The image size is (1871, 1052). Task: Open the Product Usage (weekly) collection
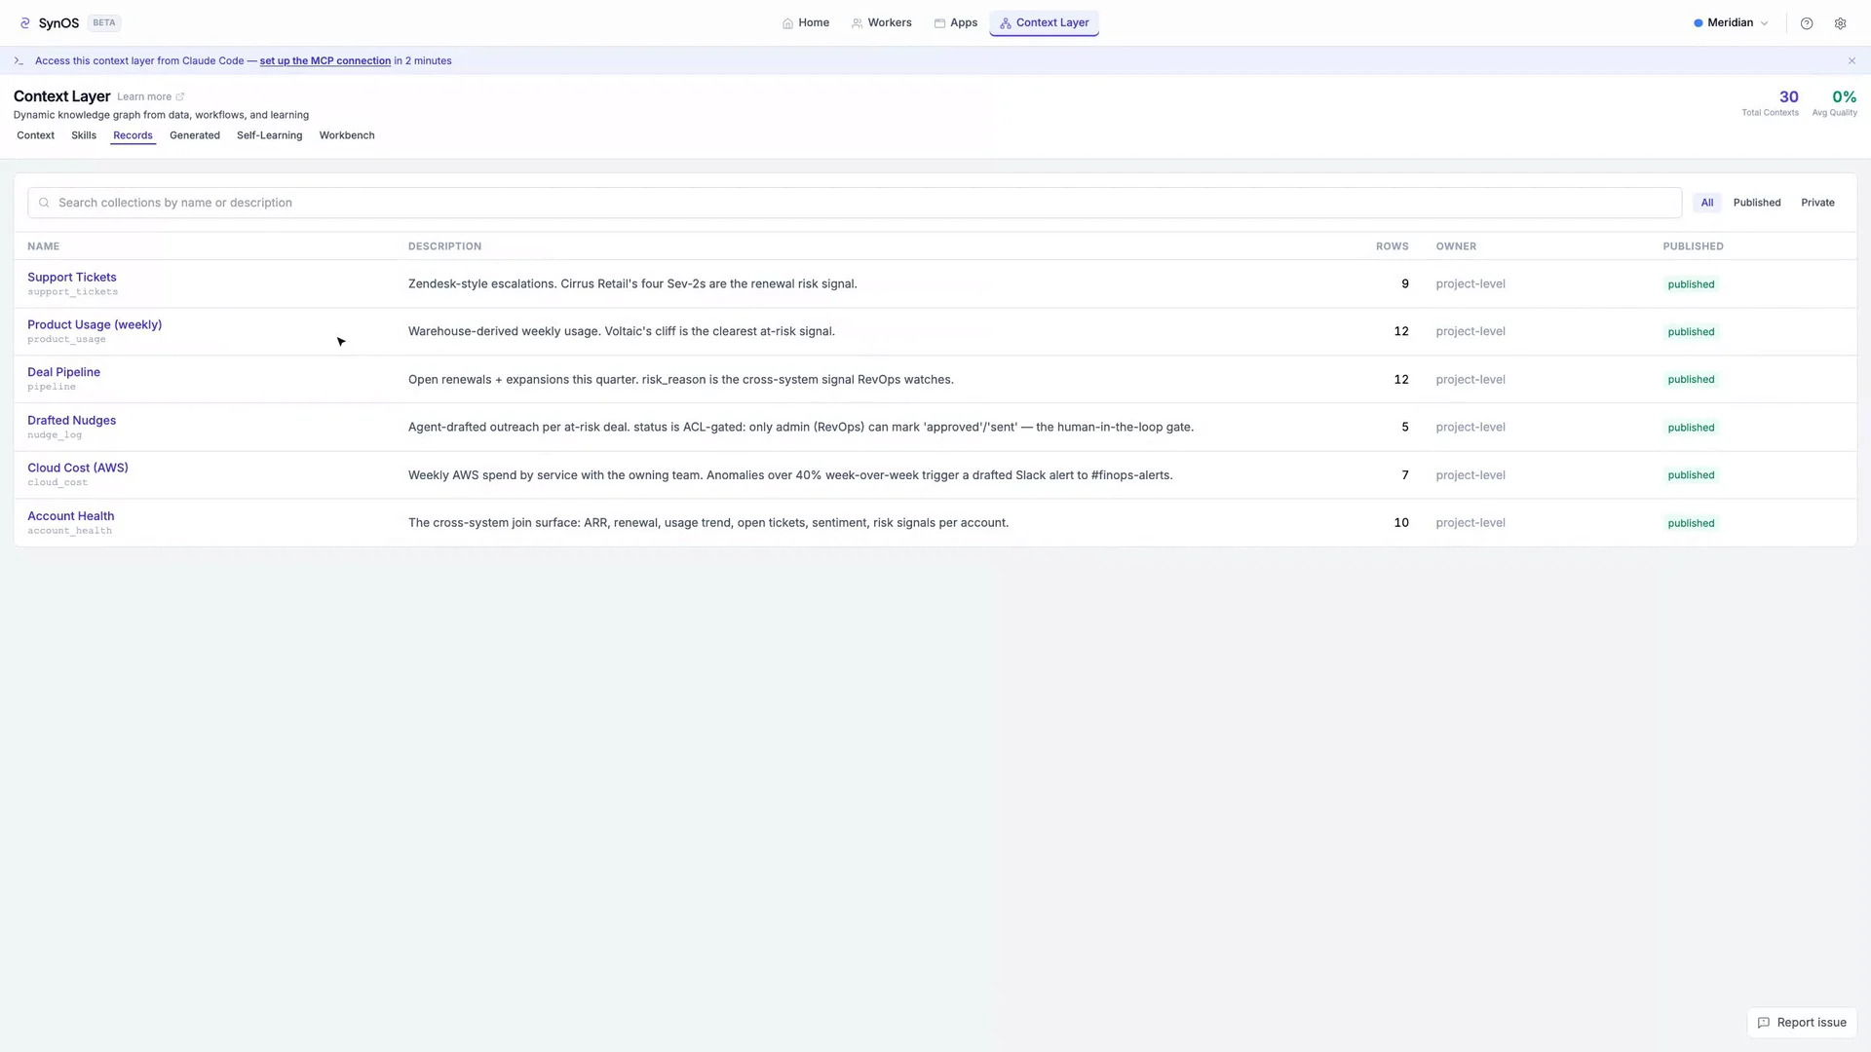[x=95, y=325]
